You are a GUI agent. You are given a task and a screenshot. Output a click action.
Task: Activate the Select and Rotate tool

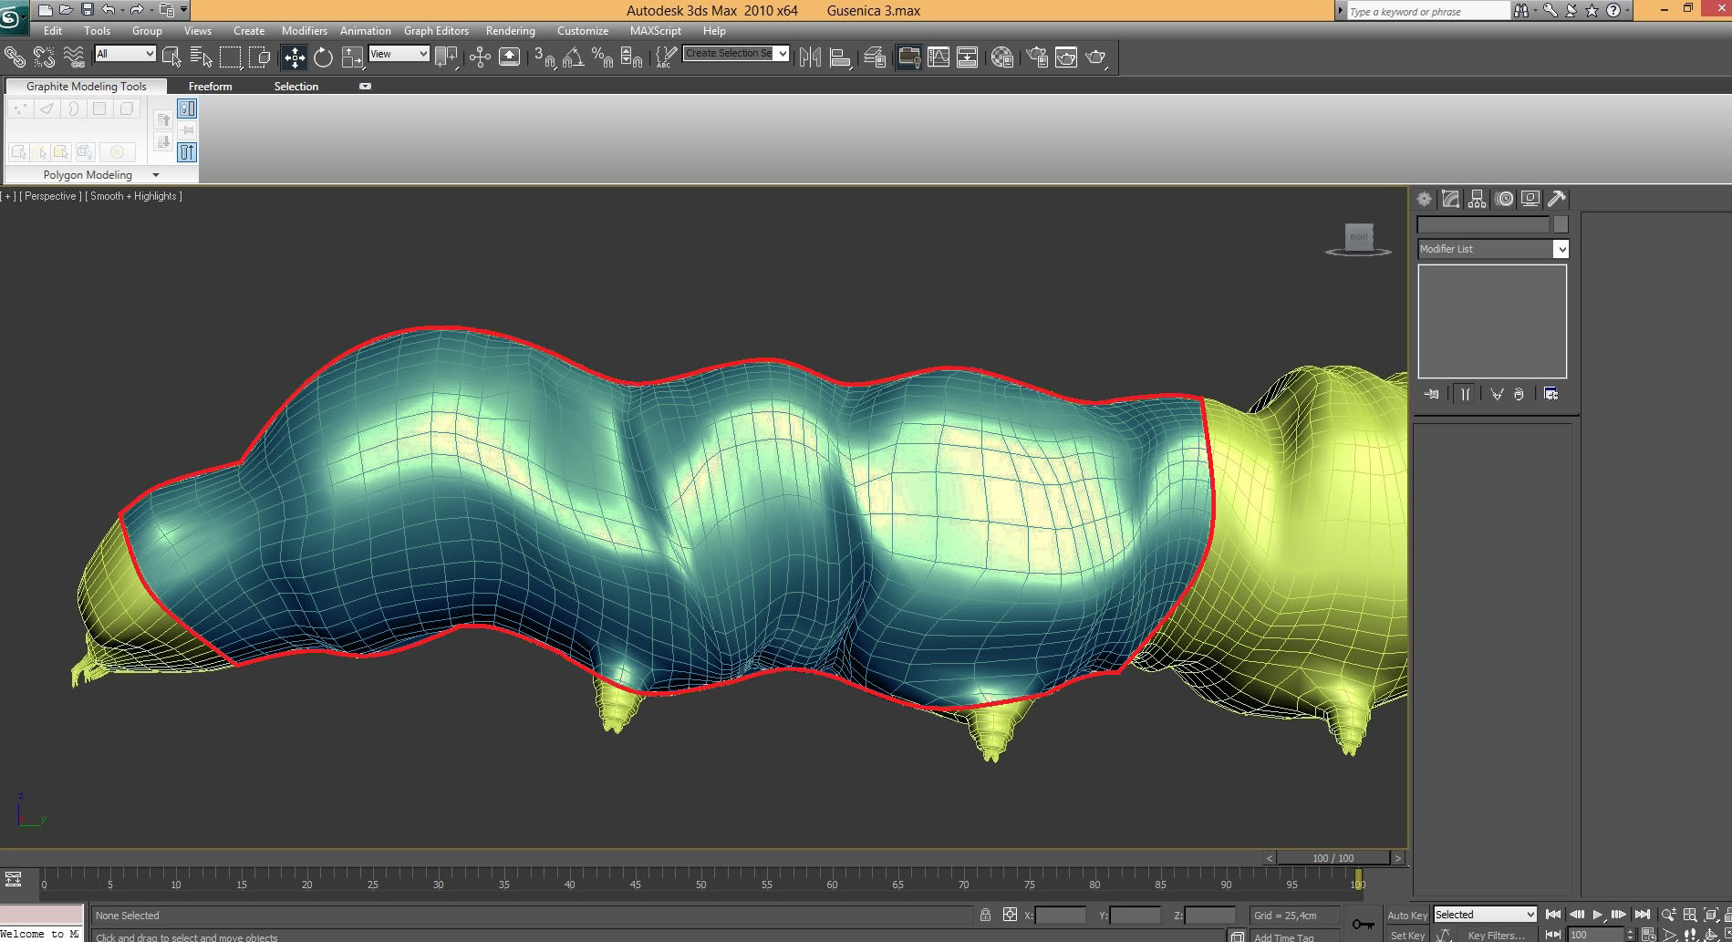click(x=323, y=57)
